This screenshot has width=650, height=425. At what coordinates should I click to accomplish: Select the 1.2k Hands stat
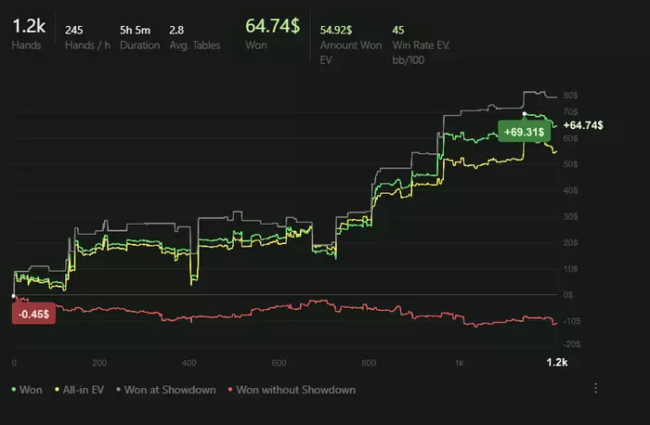[x=29, y=34]
